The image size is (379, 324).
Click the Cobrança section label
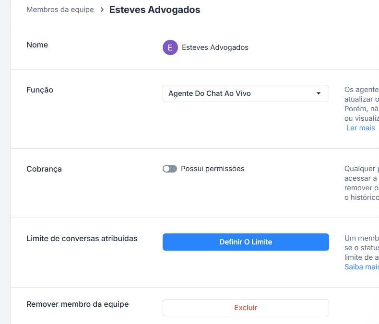(x=44, y=169)
